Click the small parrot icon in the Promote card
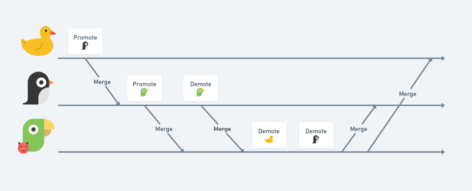 click(144, 92)
